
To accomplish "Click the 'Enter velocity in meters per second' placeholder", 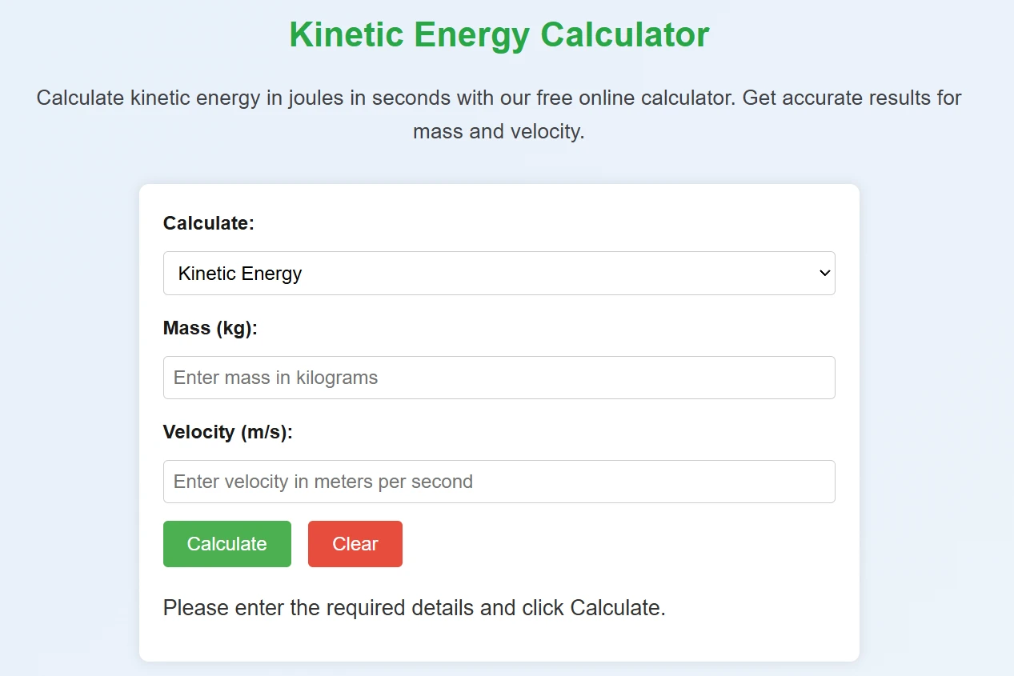I will click(323, 482).
